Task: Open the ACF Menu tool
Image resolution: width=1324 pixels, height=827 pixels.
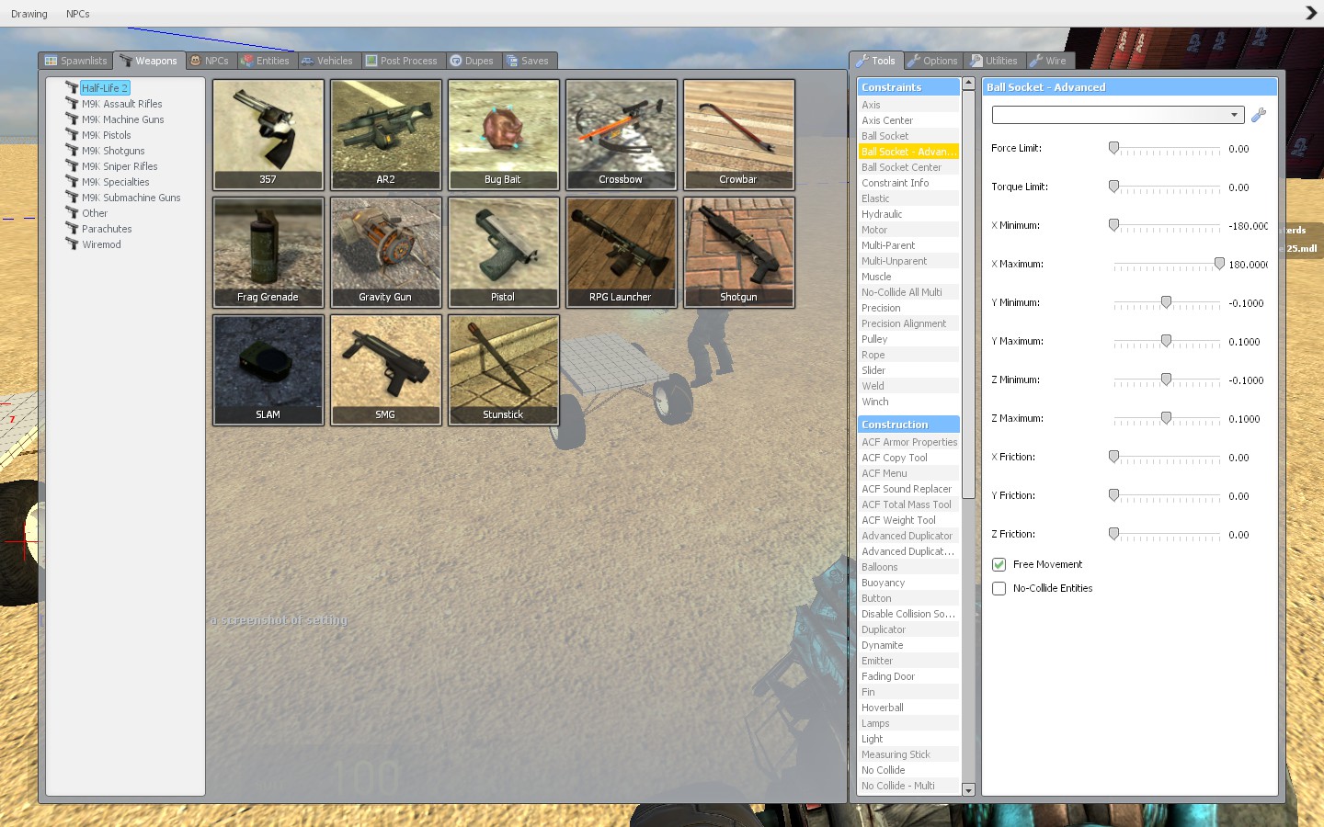Action: [x=908, y=473]
